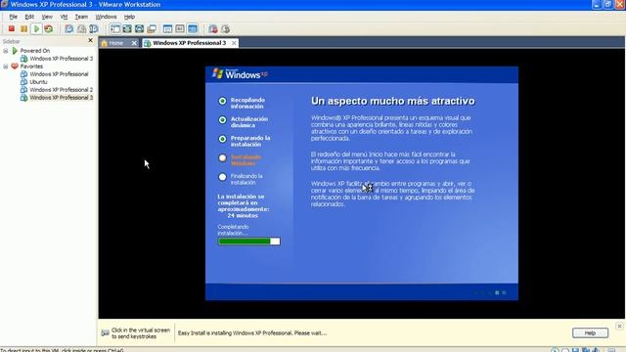Collapse the Favorites tree node
Screen dimensions: 626x352
tap(6, 66)
